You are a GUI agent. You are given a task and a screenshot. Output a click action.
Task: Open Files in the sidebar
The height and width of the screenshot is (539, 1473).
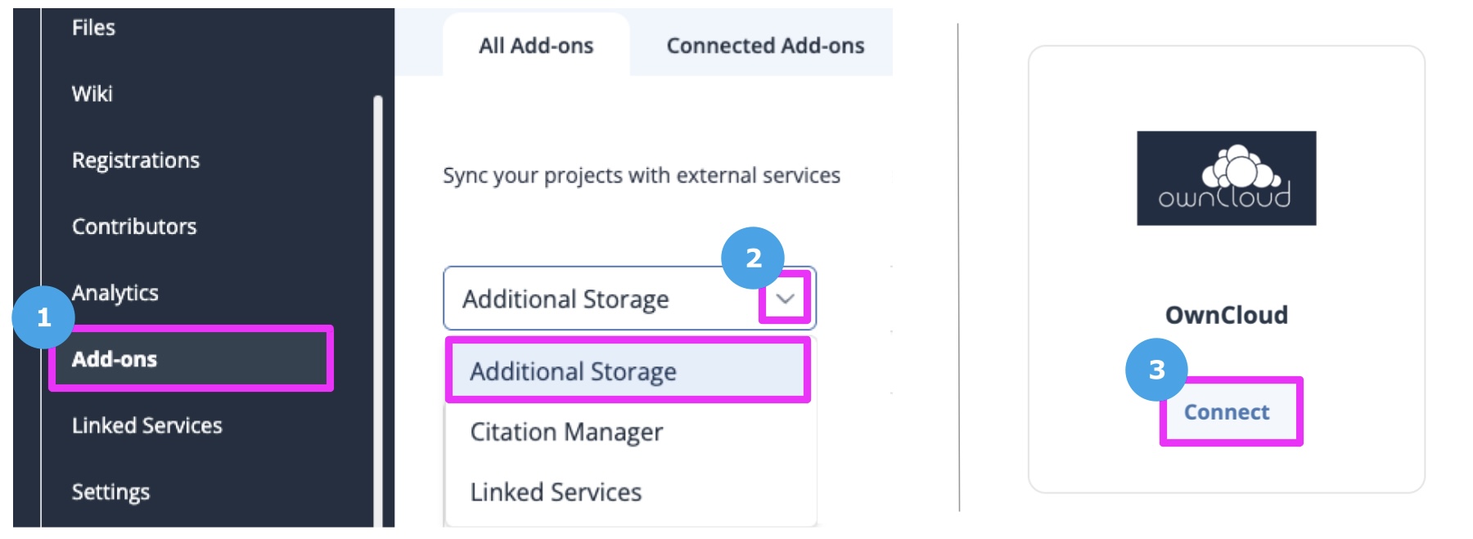coord(93,28)
